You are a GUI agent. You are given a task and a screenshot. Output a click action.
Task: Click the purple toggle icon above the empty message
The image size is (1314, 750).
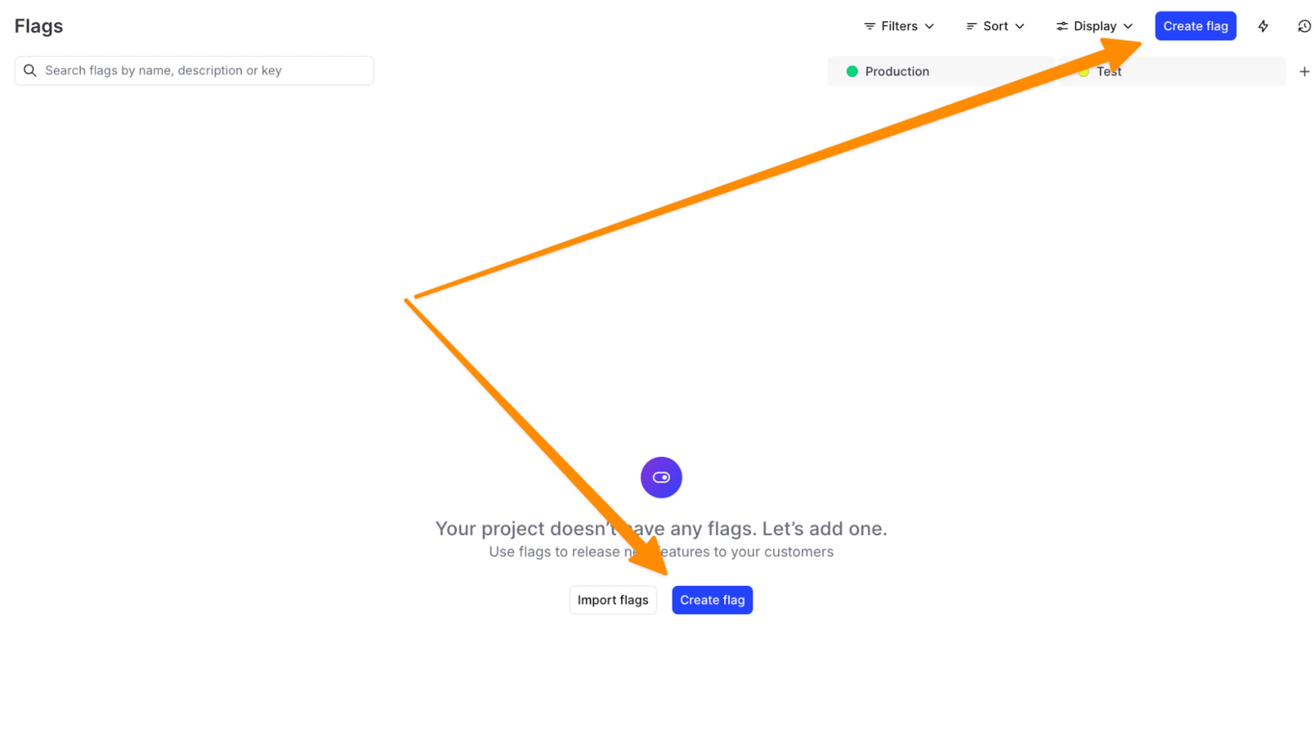click(661, 477)
